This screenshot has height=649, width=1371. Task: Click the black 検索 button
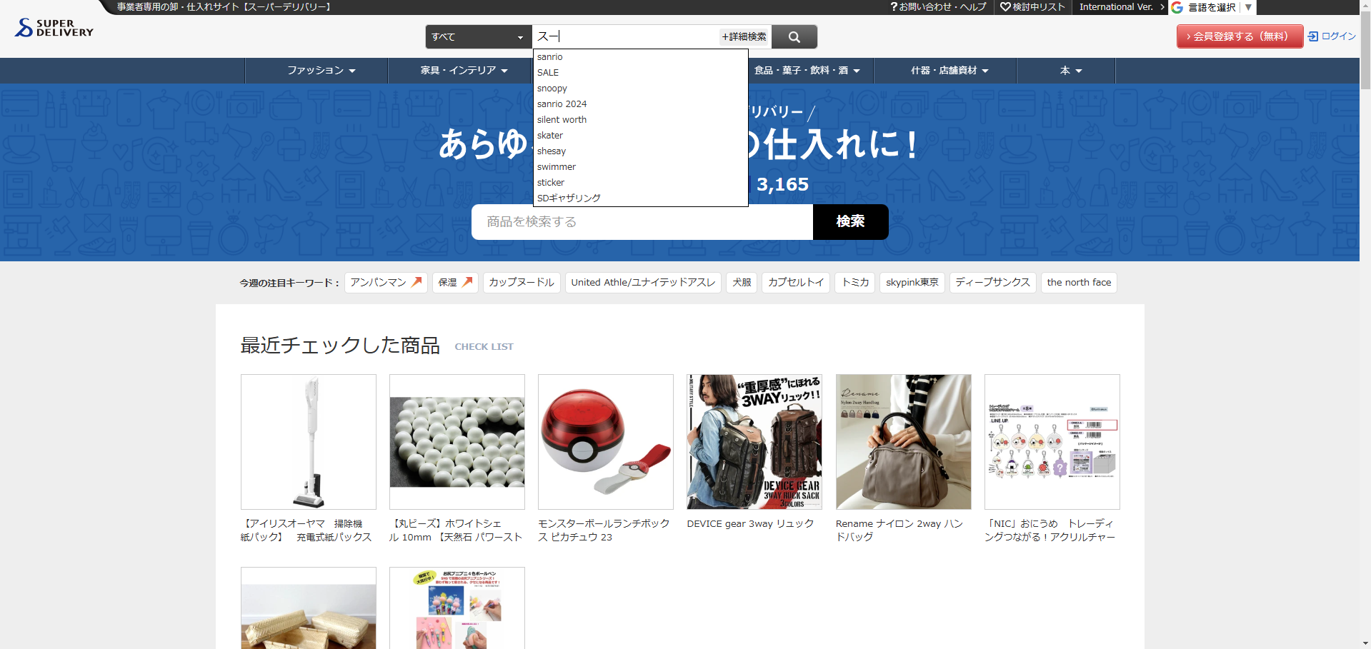coord(850,222)
